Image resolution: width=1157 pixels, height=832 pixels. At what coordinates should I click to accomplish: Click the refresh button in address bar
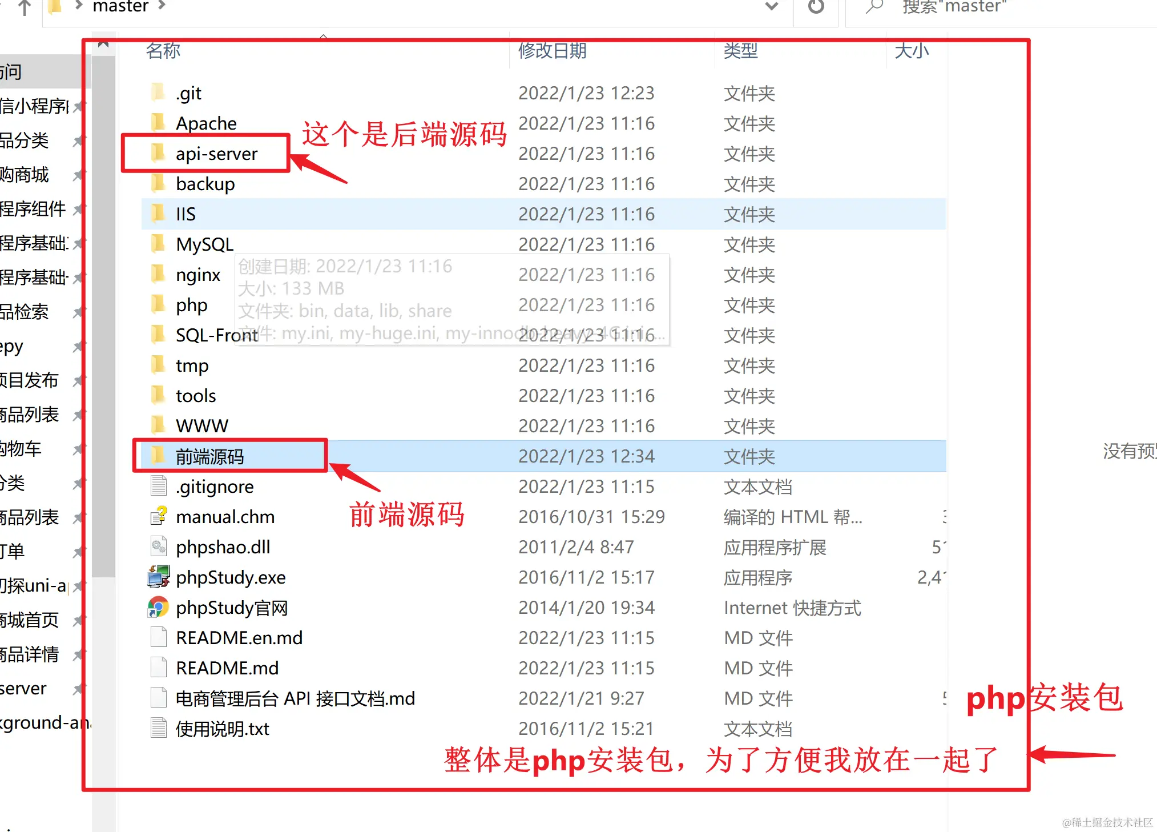816,7
